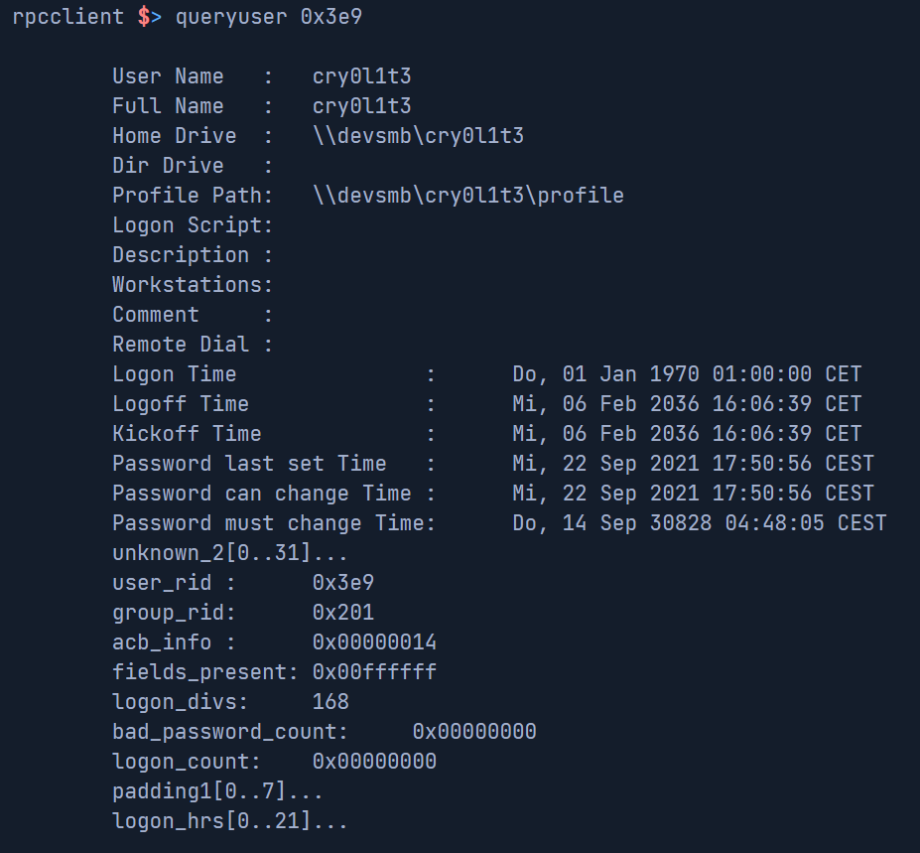Click the Kickoff Time label
The height and width of the screenshot is (853, 920).
coord(187,434)
